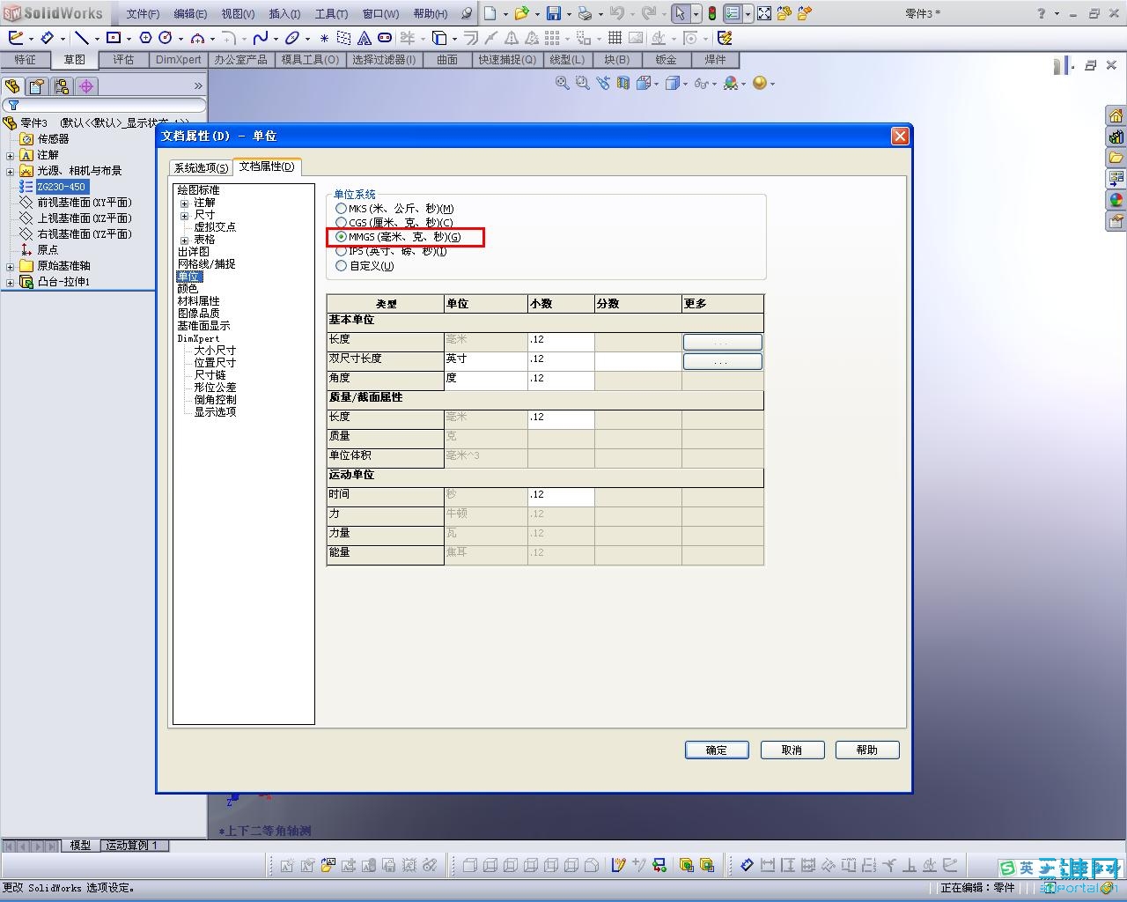Click the more button for 双尺寸长度 row
The height and width of the screenshot is (902, 1127).
(722, 361)
